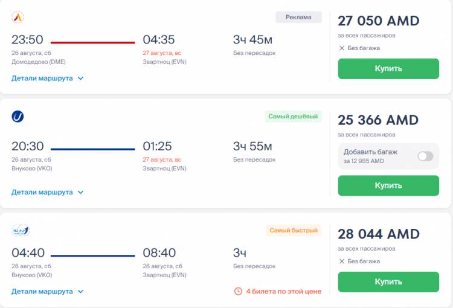Screen dimensions: 453x308
Task: Click the blue airline logo on the cheapest flight
Action: [x=18, y=117]
